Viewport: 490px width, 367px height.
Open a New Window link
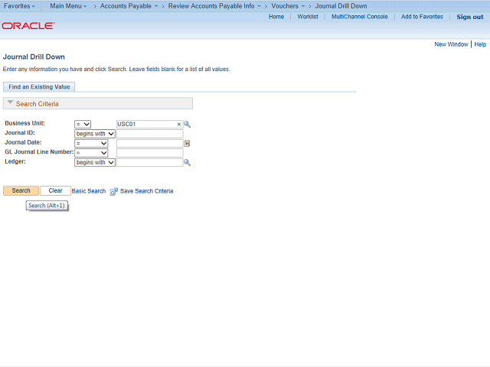(451, 44)
